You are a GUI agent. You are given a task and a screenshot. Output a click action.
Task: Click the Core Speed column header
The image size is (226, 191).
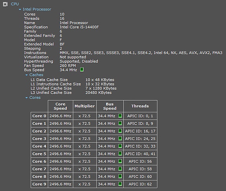61,106
